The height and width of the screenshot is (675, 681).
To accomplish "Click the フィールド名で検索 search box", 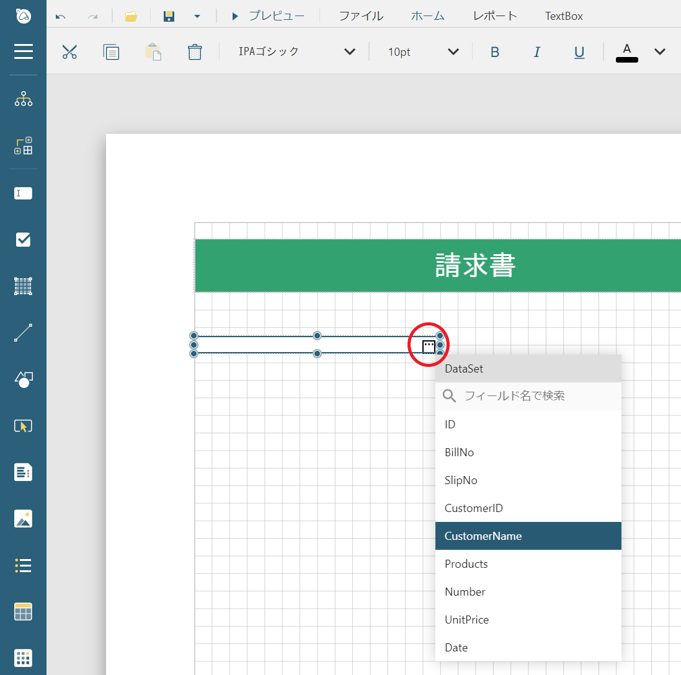I will [x=528, y=396].
